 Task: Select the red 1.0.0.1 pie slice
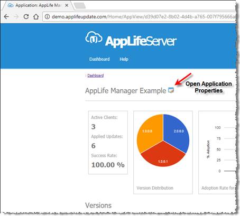pos(163,157)
